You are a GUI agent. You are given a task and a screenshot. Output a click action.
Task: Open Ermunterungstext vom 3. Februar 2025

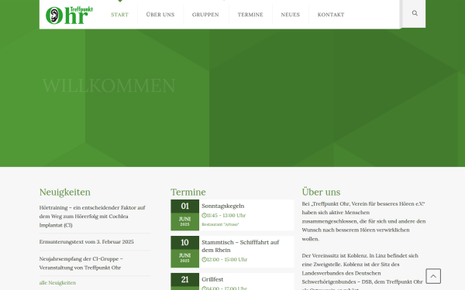coord(87,242)
